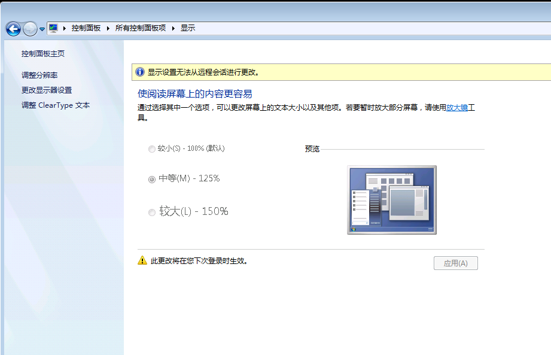551x355 pixels.
Task: Click the 应用(A) button
Action: click(x=455, y=263)
